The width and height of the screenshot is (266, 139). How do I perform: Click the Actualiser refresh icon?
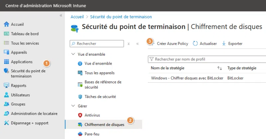point(195,43)
